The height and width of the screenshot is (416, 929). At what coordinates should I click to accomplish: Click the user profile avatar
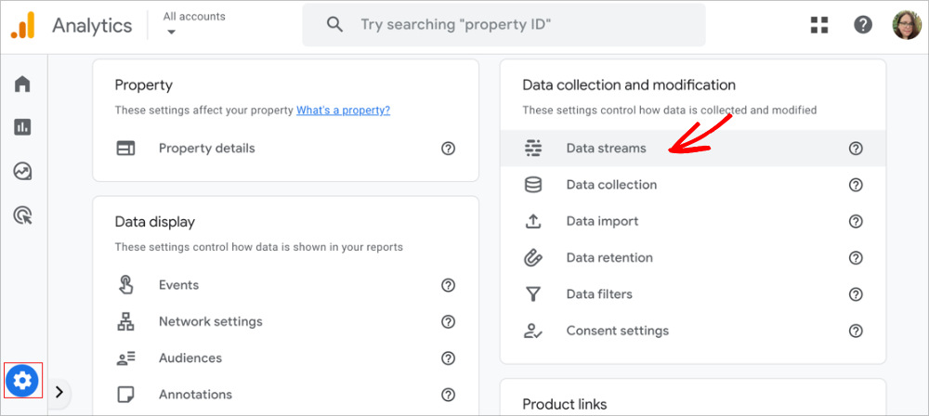pos(907,25)
